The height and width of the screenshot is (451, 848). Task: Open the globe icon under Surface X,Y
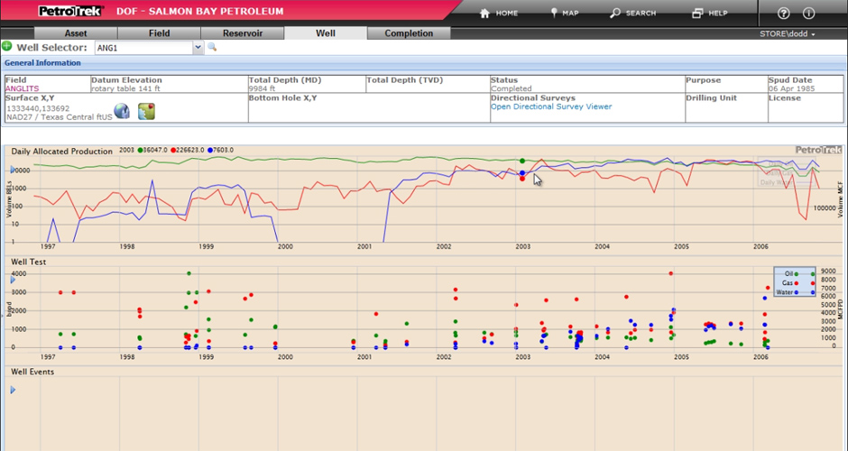point(122,111)
